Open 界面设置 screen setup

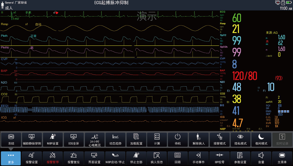tap(94, 158)
